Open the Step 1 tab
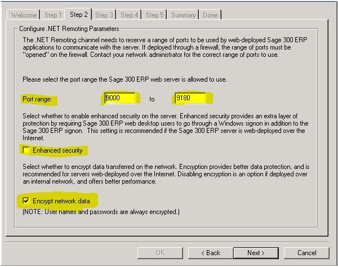The height and width of the screenshot is (267, 338). [x=53, y=15]
